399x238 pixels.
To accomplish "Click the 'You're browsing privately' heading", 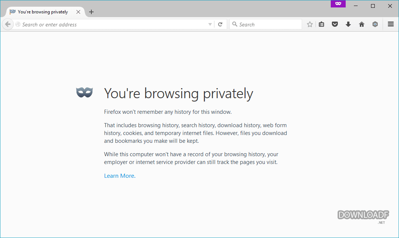I will coord(179,93).
